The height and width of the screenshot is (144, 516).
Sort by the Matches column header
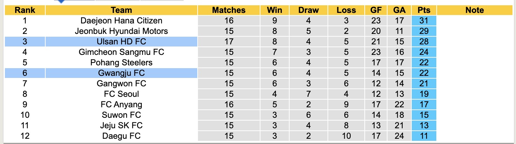[x=229, y=10]
